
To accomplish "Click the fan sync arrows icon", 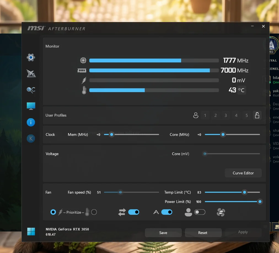I will click(x=122, y=212).
